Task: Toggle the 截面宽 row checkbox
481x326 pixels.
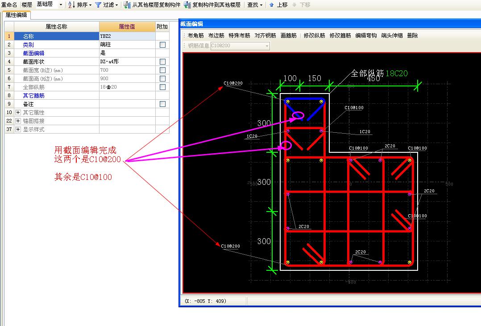Action: pos(162,70)
